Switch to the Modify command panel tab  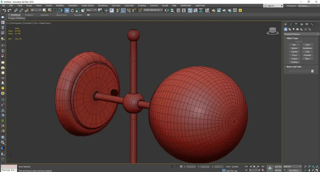click(291, 24)
